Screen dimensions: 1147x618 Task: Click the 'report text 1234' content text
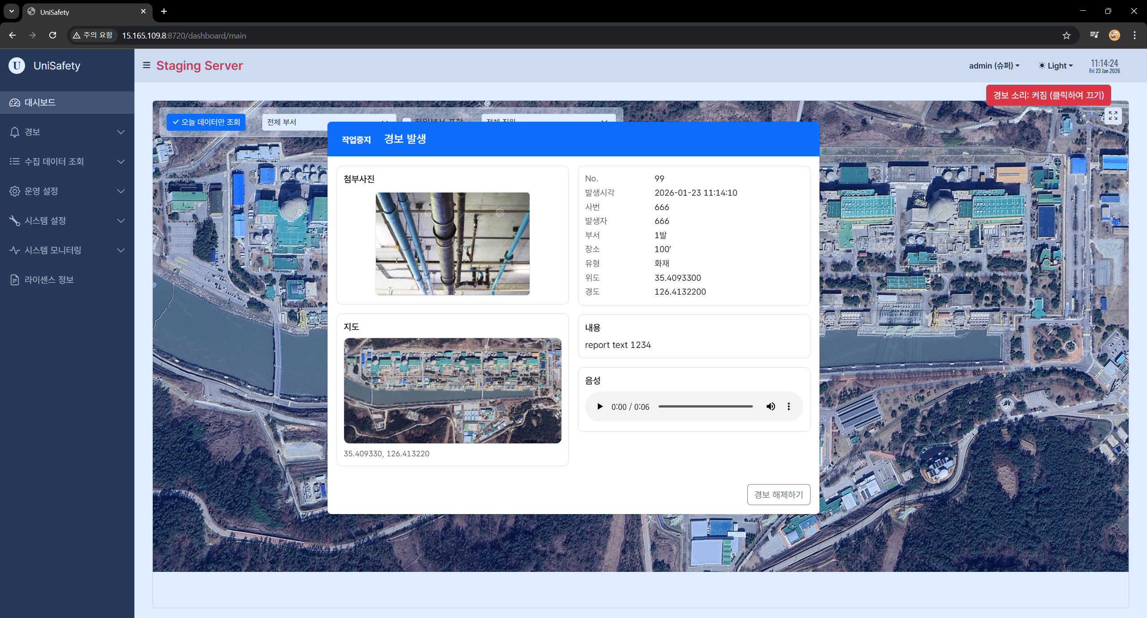pyautogui.click(x=618, y=345)
